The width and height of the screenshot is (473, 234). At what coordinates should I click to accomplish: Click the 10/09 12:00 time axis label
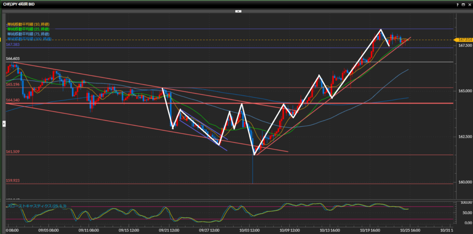[x=291, y=229]
